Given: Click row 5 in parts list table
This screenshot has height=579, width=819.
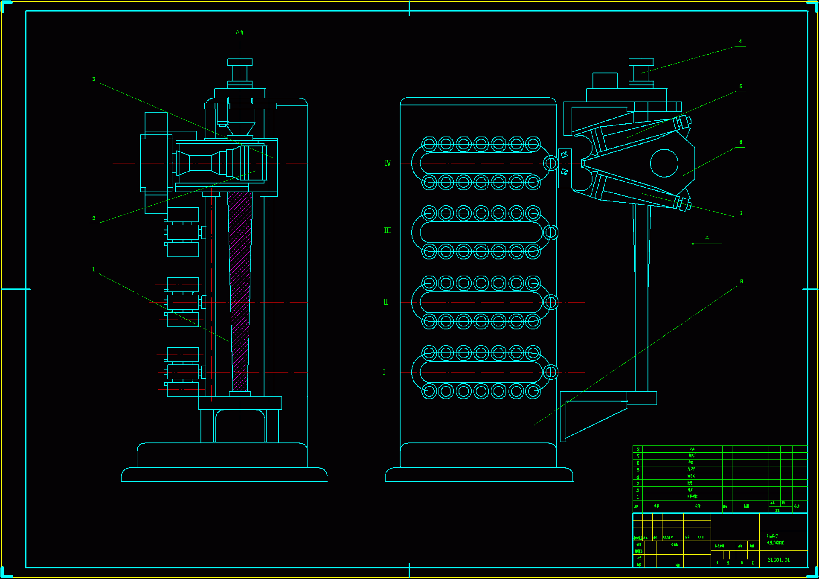Looking at the screenshot, I should 691,469.
